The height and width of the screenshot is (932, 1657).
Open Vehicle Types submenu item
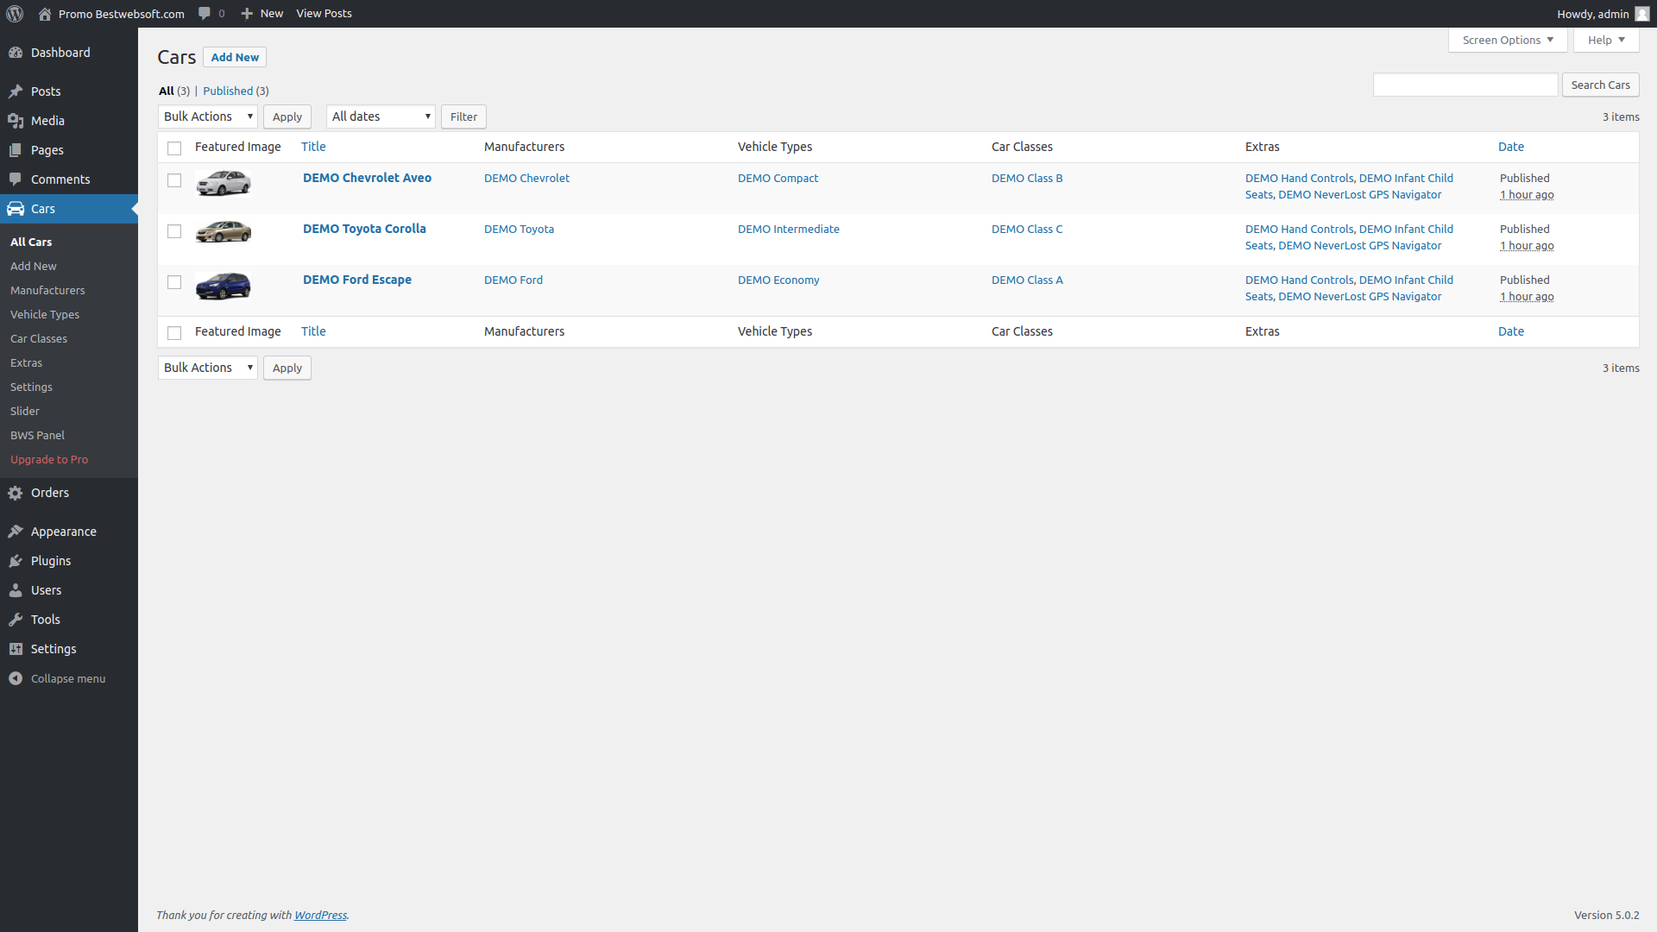click(x=45, y=314)
